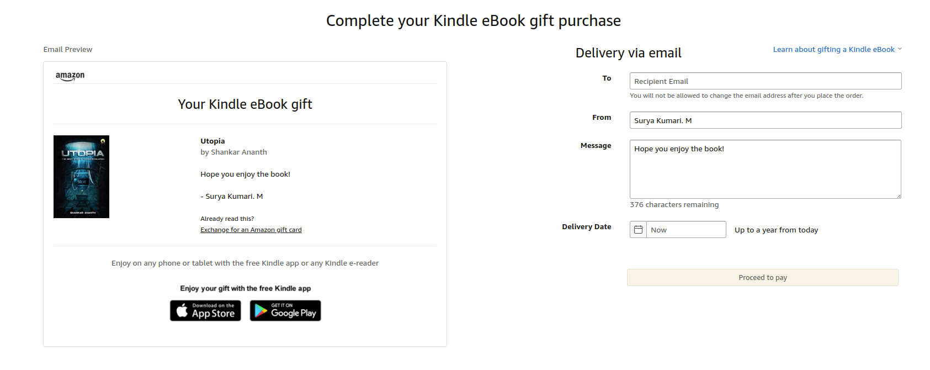Viewport: 930px width, 370px height.
Task: Click the author line by Shankar Ananth
Action: (x=233, y=152)
